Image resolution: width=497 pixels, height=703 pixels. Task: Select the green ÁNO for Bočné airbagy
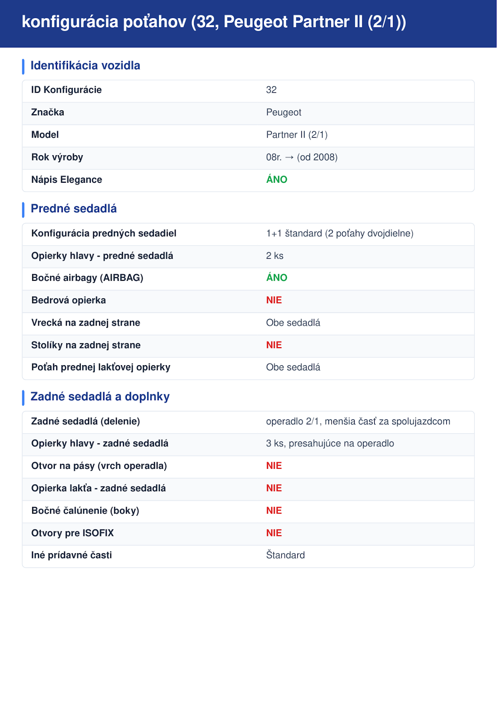[277, 278]
